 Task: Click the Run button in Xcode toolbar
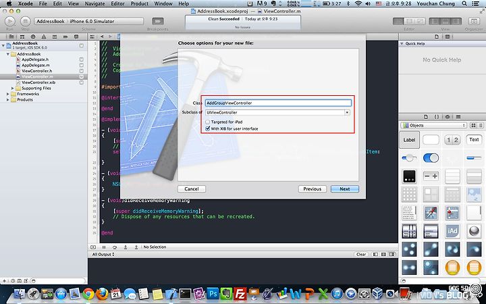(9, 21)
